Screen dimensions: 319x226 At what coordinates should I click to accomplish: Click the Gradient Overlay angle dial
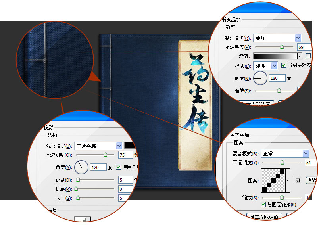click(x=260, y=78)
